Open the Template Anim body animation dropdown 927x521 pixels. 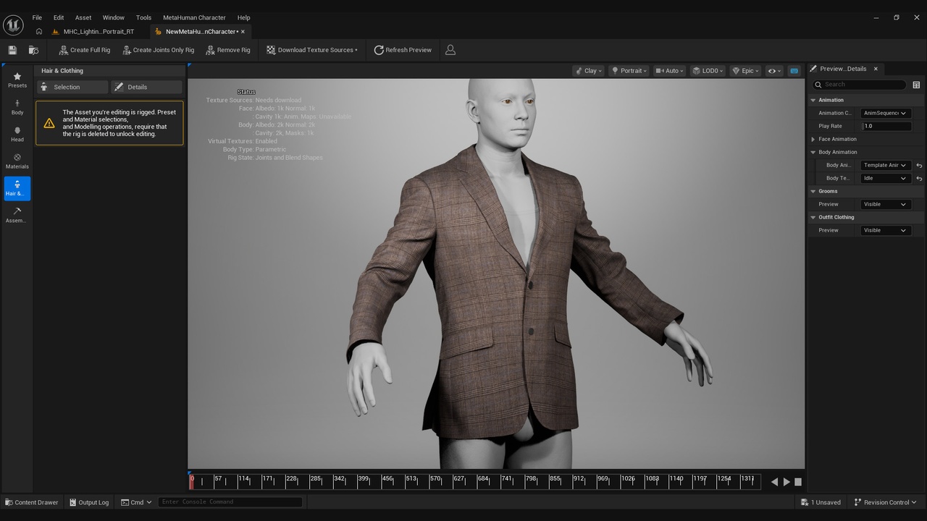[x=885, y=165]
